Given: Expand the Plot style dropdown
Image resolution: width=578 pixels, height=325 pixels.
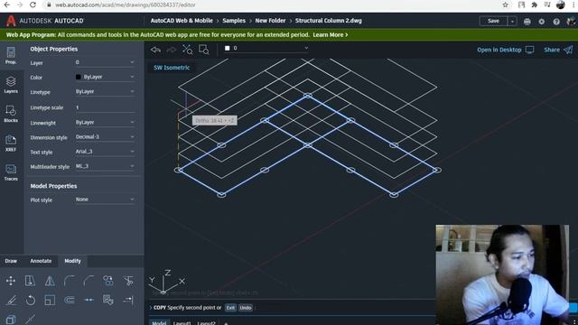Looking at the screenshot, I should pyautogui.click(x=105, y=200).
